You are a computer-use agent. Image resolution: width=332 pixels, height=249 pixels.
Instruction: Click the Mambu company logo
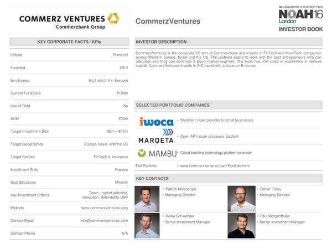(157, 153)
